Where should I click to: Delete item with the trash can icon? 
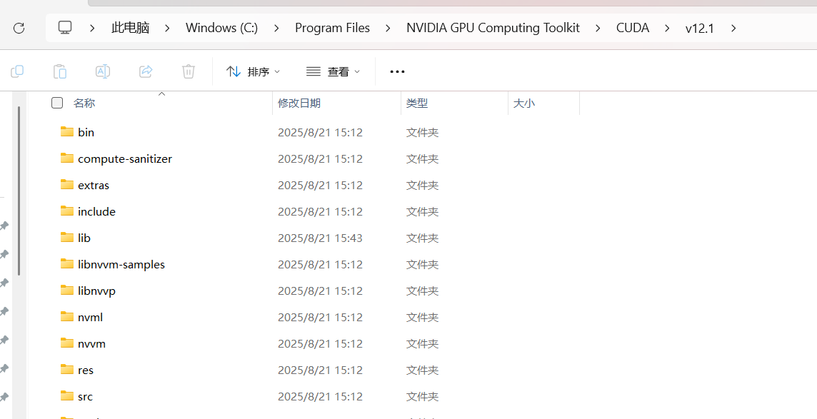[x=188, y=71]
